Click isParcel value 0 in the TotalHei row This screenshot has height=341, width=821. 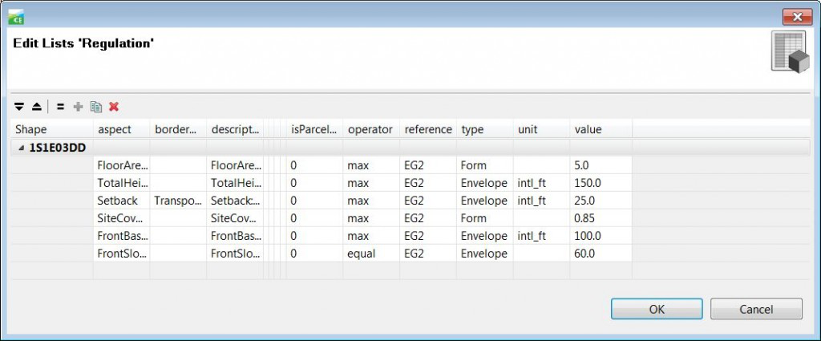click(x=314, y=183)
